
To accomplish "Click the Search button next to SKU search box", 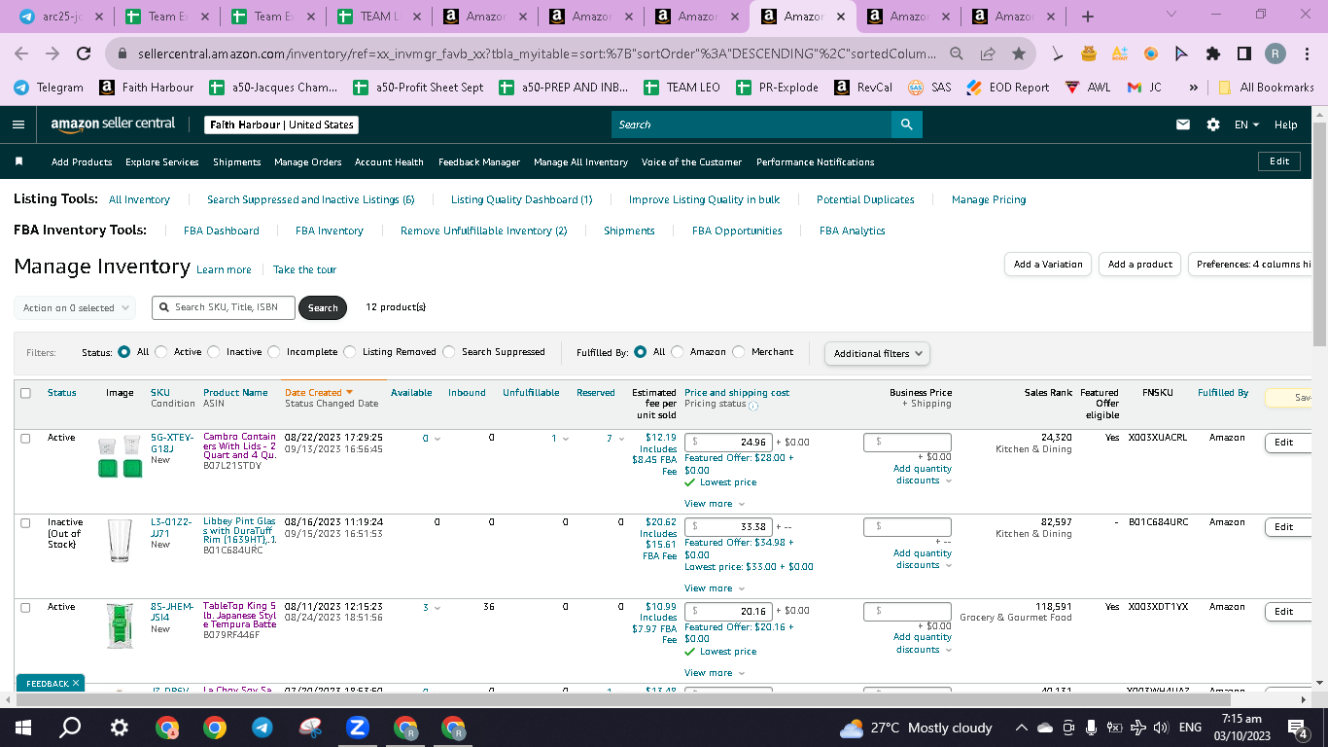I will pyautogui.click(x=323, y=308).
